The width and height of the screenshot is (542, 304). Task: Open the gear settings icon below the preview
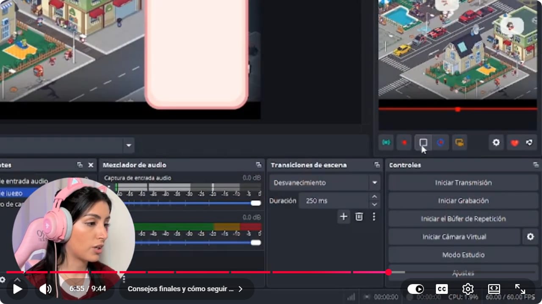(x=496, y=143)
